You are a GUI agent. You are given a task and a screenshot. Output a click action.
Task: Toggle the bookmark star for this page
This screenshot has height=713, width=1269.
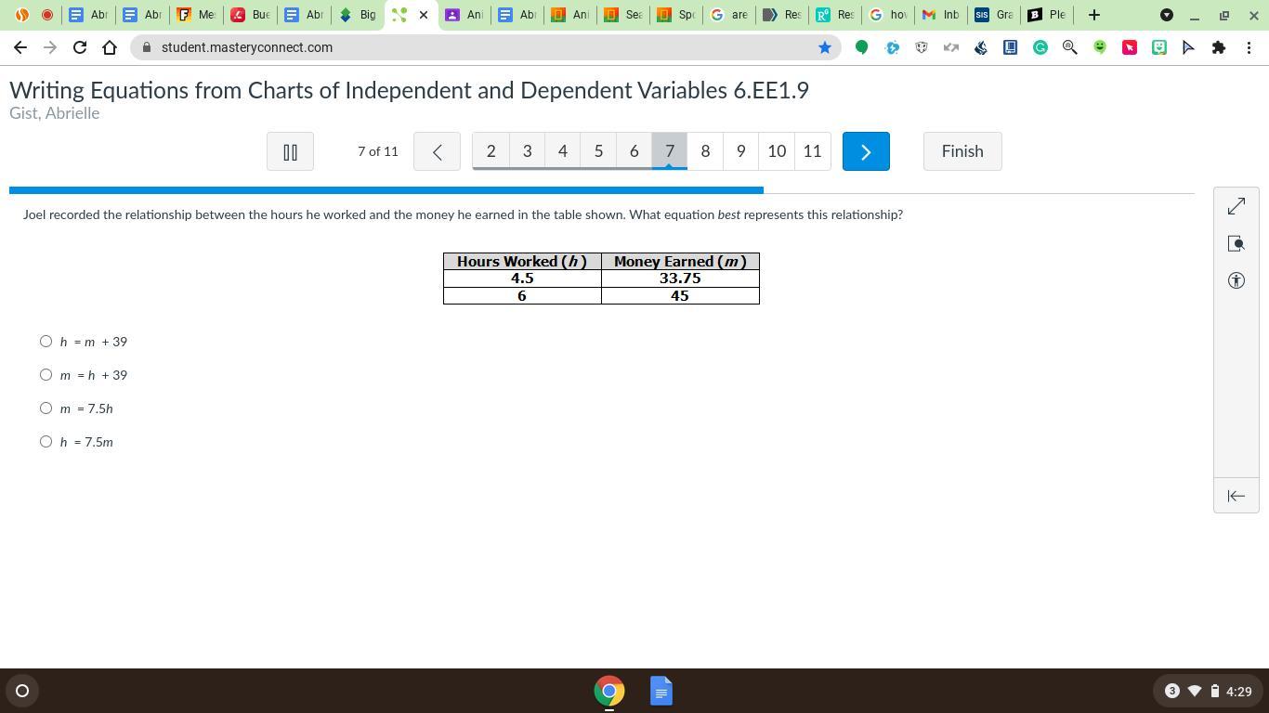tap(824, 47)
